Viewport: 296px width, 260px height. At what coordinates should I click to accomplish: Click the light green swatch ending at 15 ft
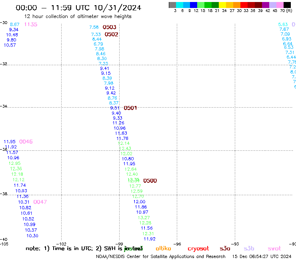tap(201, 5)
